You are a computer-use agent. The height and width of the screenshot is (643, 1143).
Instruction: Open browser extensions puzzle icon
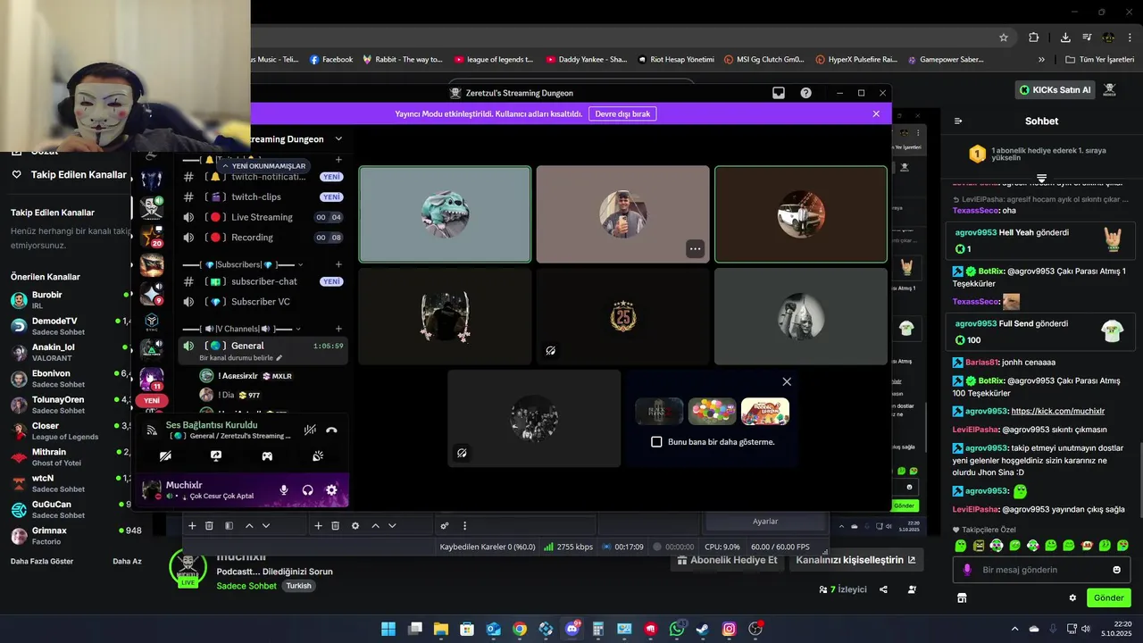(1033, 38)
